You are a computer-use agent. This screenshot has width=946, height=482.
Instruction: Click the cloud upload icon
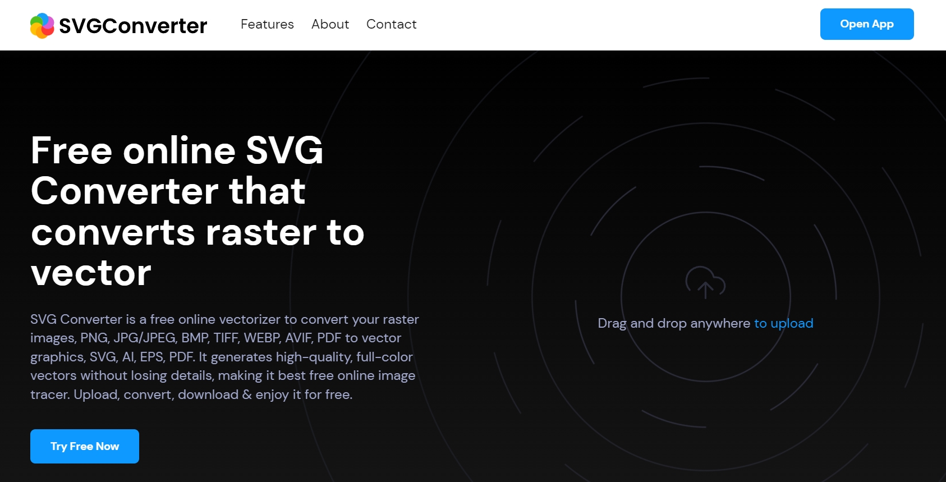705,282
